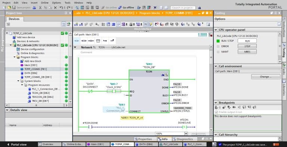Click Go offline in the toolbar
This screenshot has width=287, height=147.
[126, 8]
